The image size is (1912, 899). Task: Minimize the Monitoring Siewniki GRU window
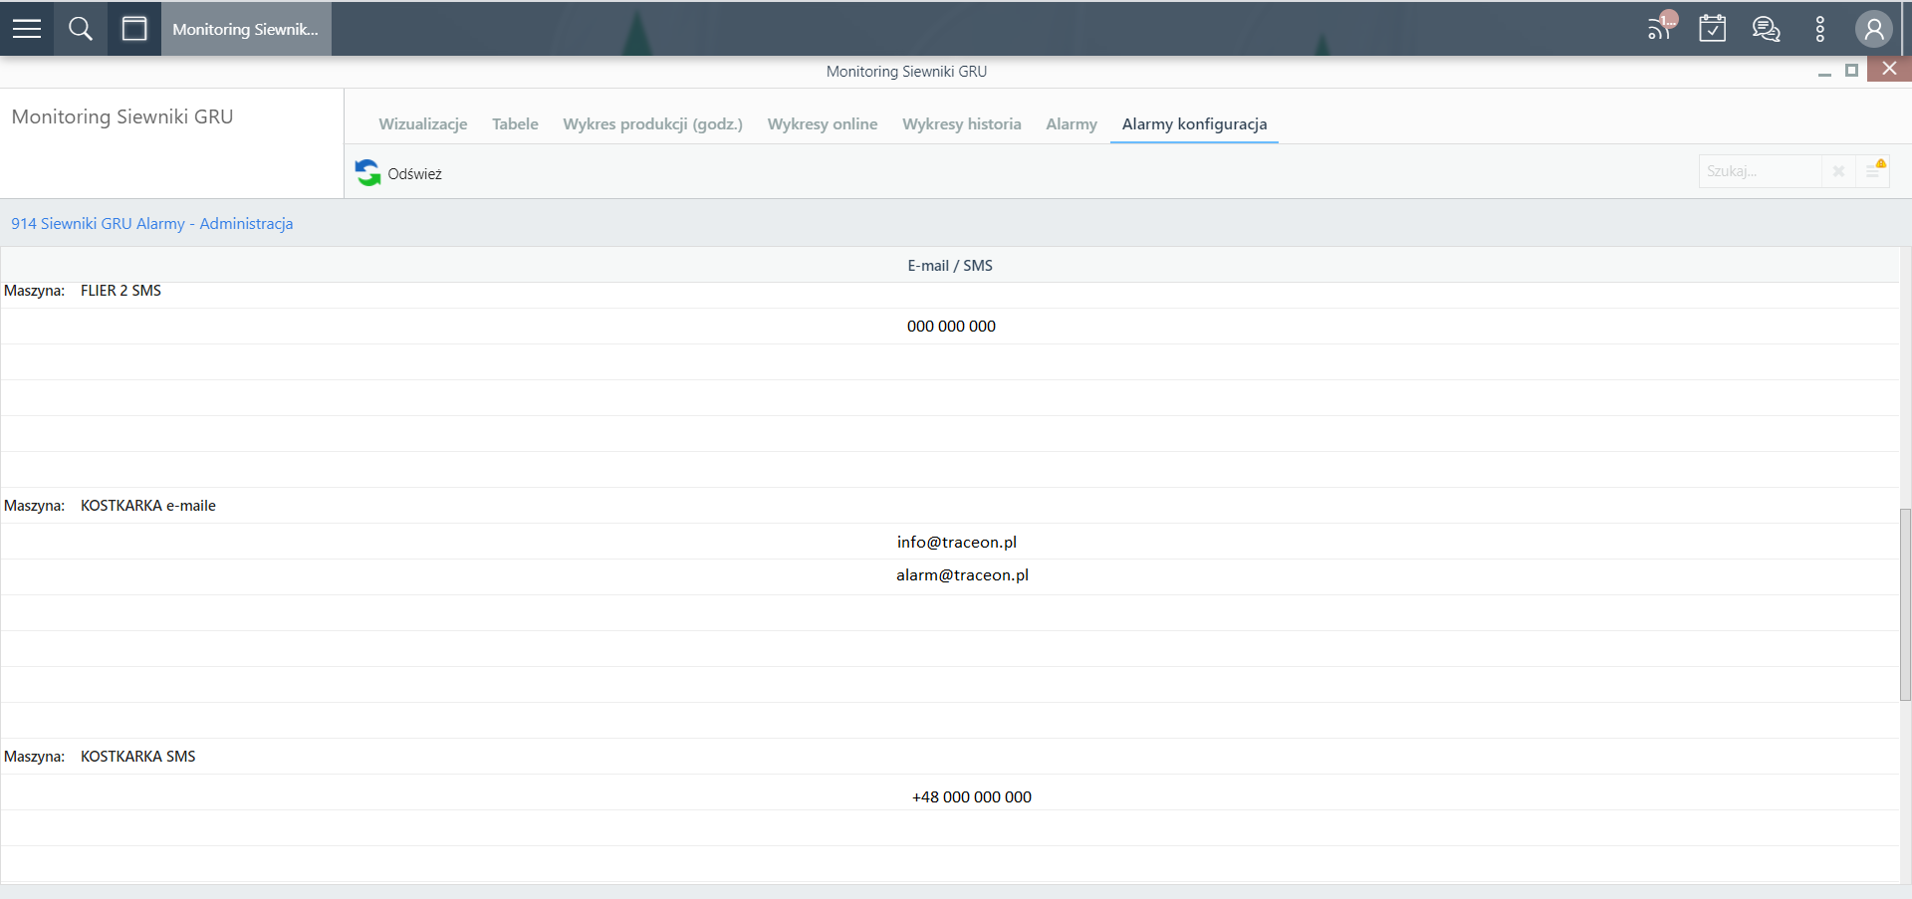pyautogui.click(x=1824, y=72)
